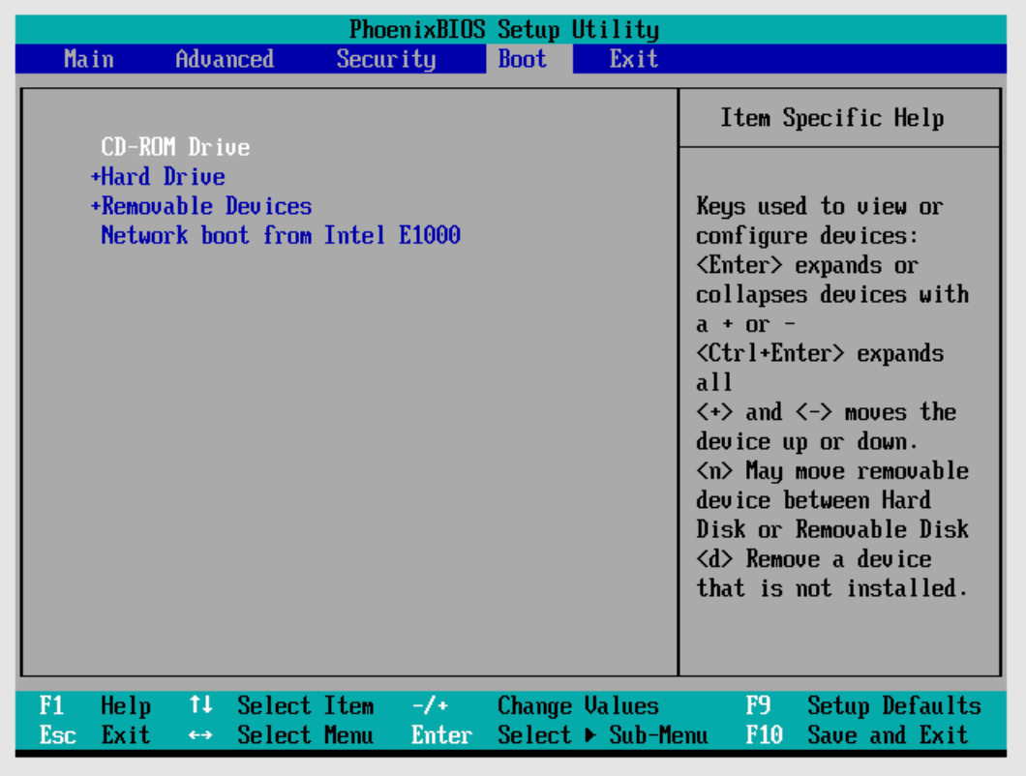The height and width of the screenshot is (776, 1026).
Task: Select CD-ROM Drive boot entry
Action: 175,147
